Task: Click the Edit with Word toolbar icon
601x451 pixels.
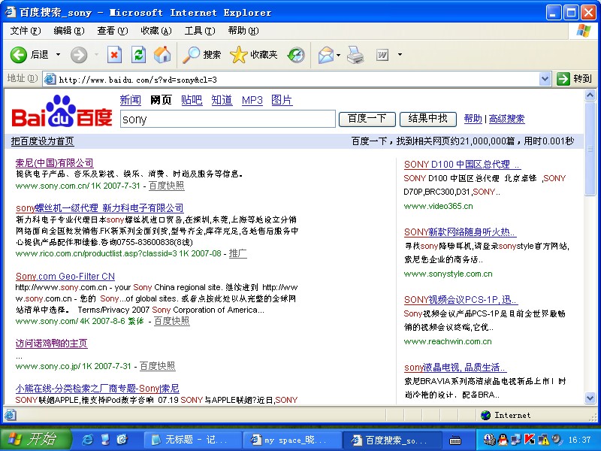Action: 382,55
